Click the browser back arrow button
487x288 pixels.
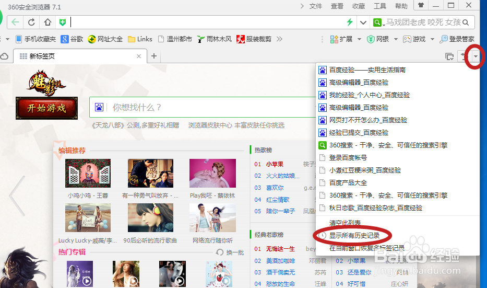[x=15, y=22]
